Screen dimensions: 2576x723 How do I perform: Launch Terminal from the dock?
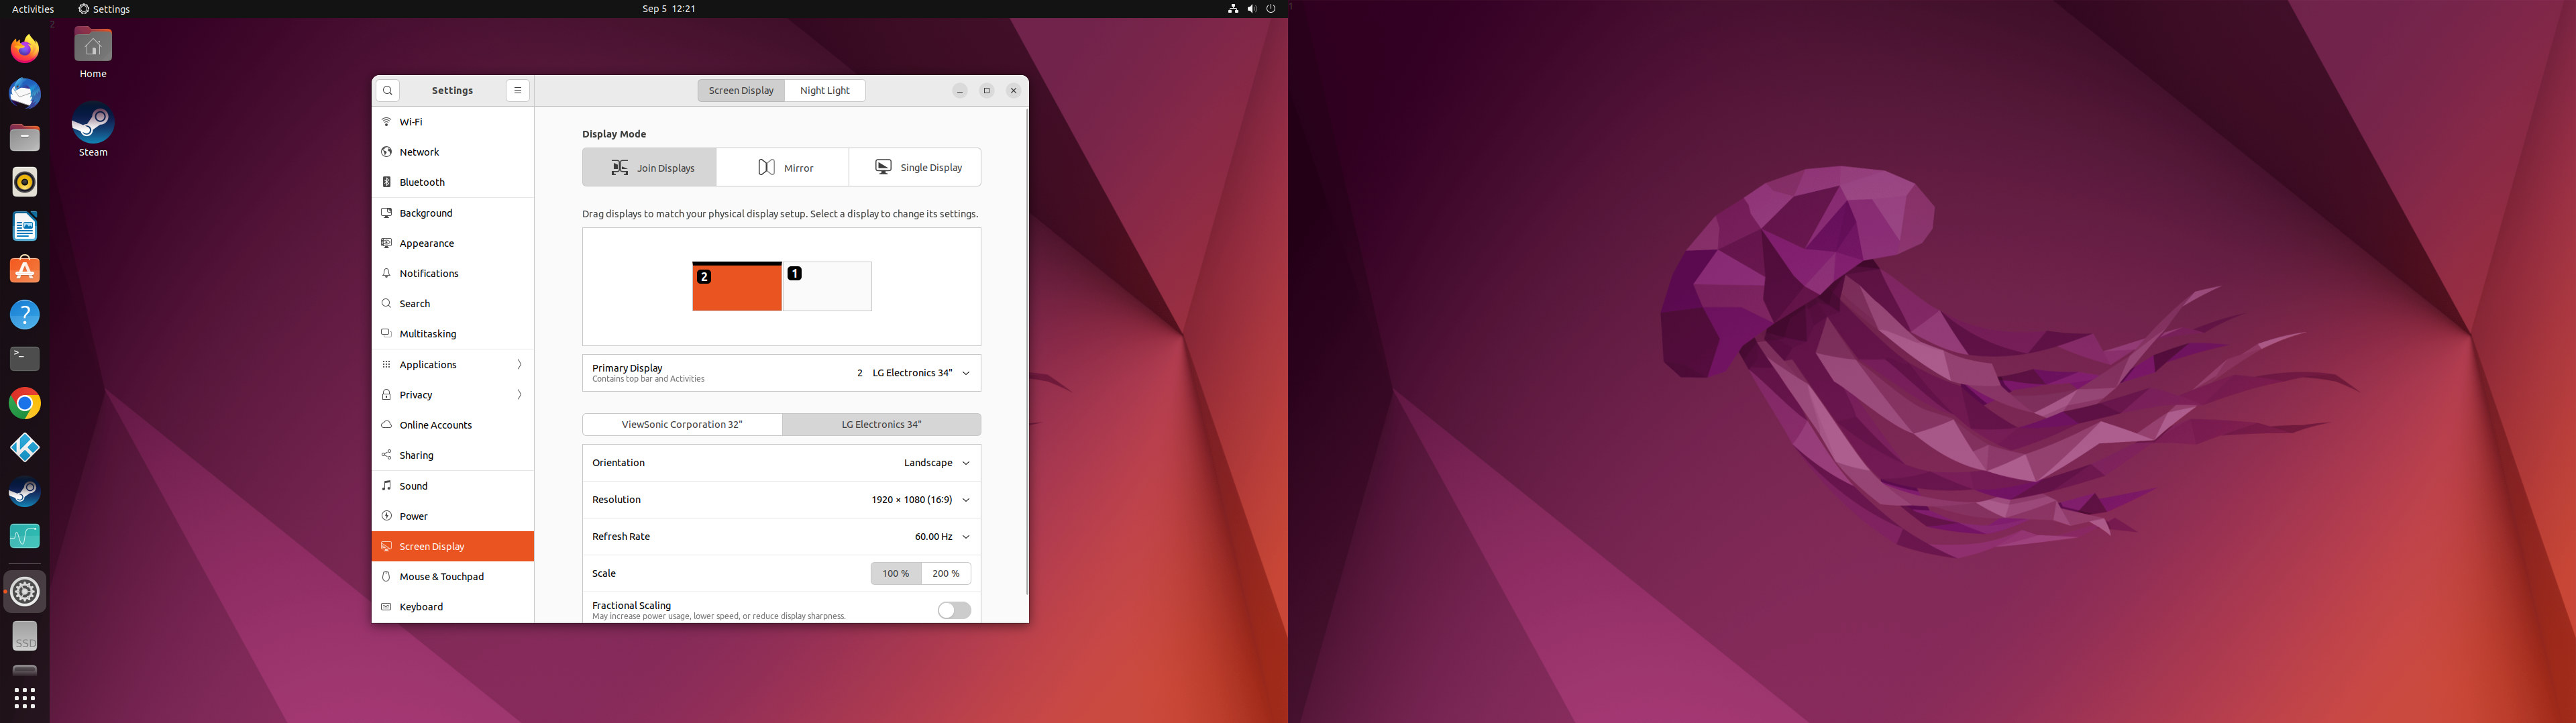coord(25,359)
